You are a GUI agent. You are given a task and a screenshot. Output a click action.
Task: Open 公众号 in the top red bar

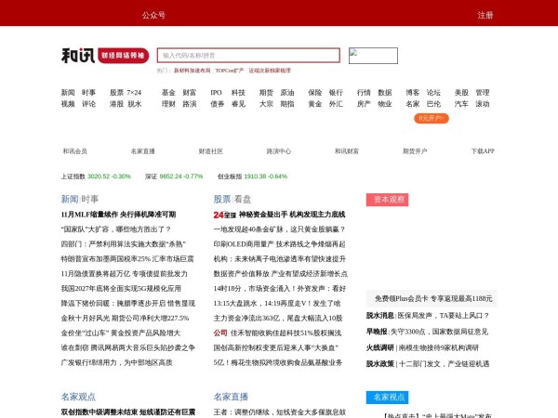[x=153, y=16]
